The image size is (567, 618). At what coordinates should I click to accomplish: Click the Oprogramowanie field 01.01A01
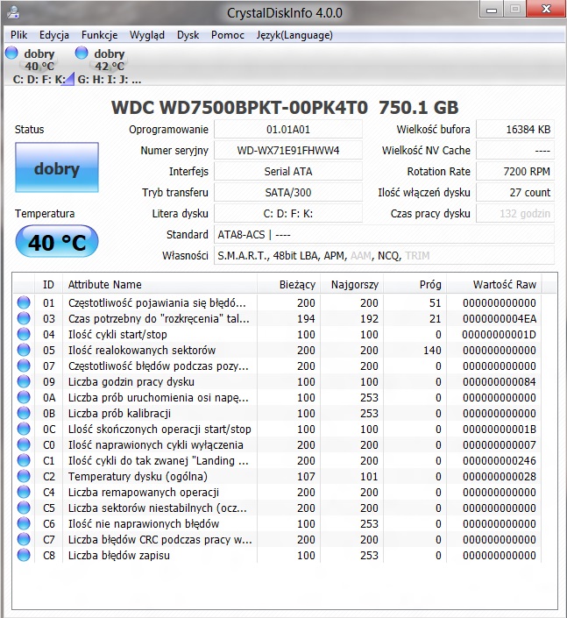click(x=288, y=129)
